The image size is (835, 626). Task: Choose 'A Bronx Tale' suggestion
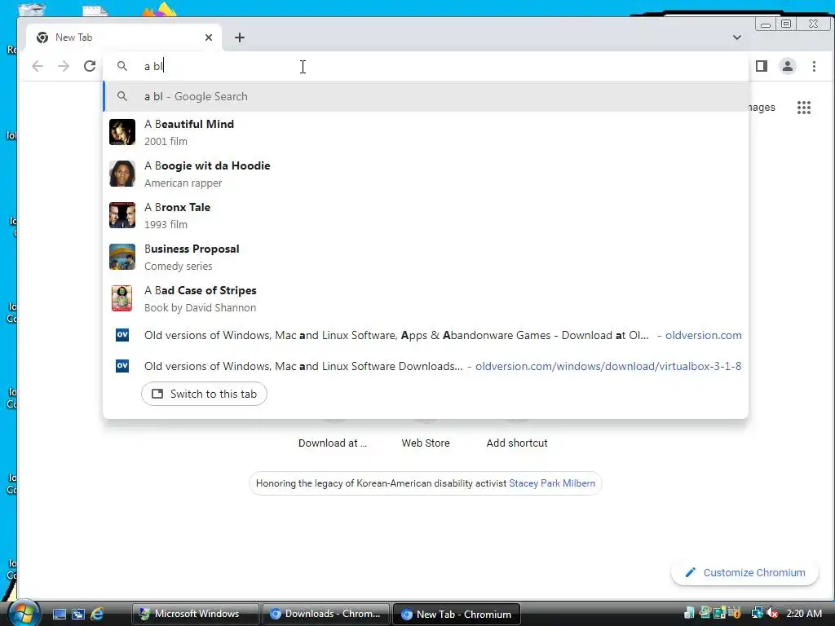[426, 215]
